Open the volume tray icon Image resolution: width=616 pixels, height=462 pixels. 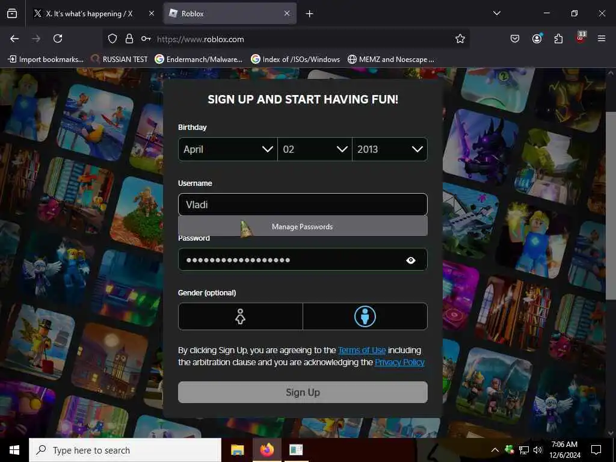[538, 450]
